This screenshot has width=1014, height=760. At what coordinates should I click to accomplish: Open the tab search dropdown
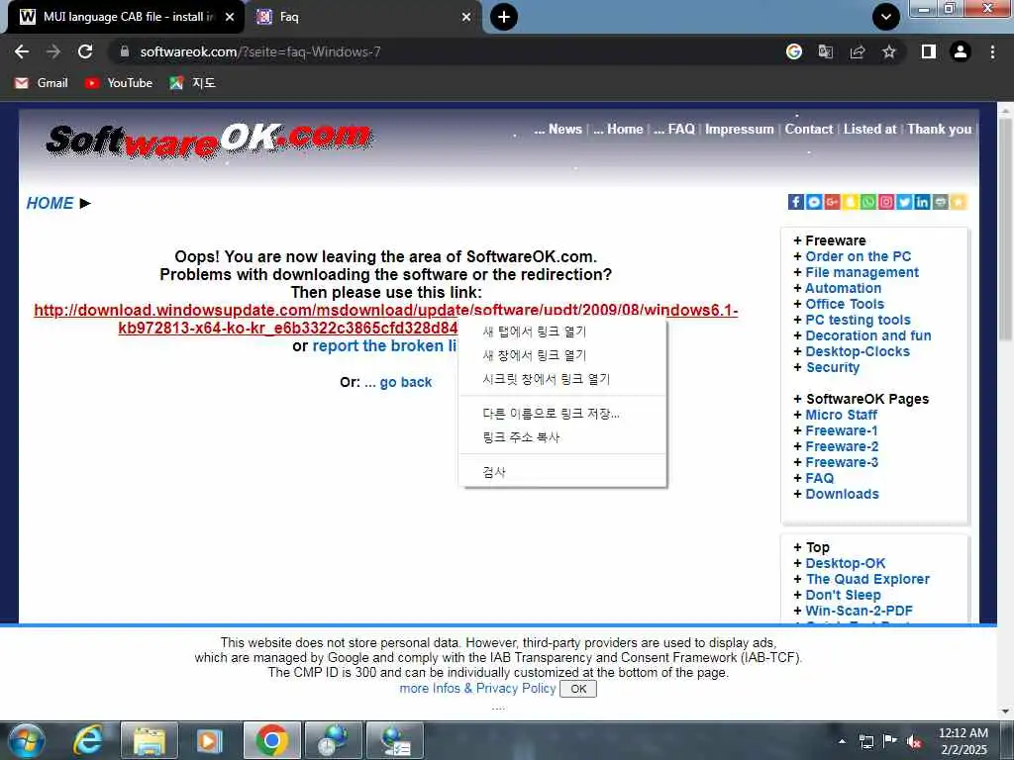[x=886, y=17]
